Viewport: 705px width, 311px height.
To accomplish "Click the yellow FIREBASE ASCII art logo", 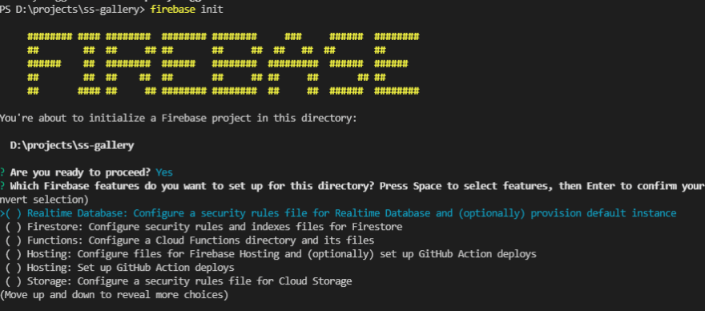I will click(x=223, y=63).
